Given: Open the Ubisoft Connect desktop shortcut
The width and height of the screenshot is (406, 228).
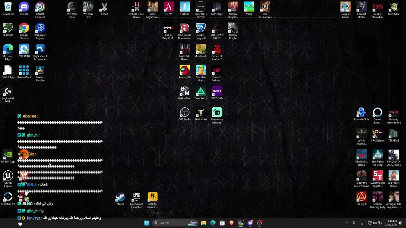Looking at the screenshot, I should tap(40, 10).
